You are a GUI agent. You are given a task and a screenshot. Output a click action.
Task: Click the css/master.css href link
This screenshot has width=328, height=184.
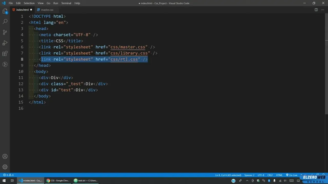pos(128,47)
